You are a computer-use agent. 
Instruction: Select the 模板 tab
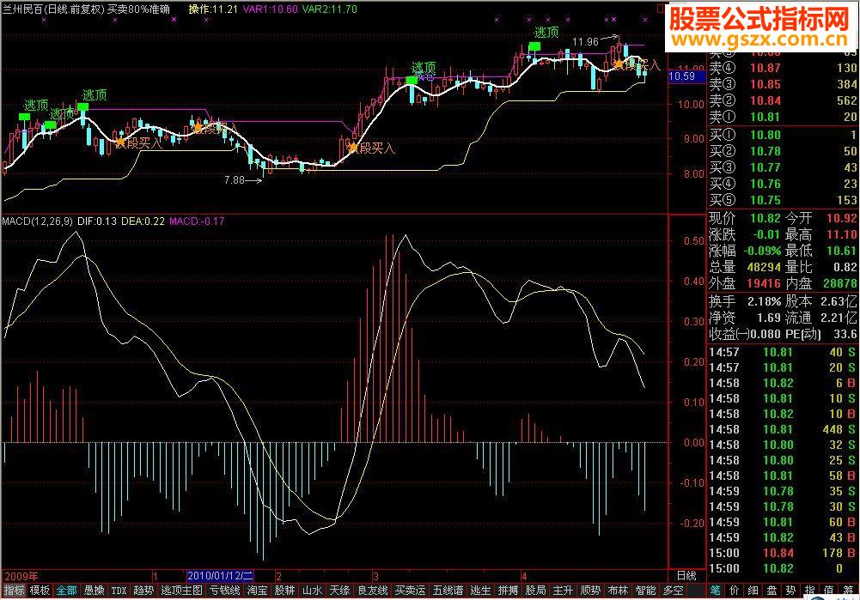[x=40, y=591]
